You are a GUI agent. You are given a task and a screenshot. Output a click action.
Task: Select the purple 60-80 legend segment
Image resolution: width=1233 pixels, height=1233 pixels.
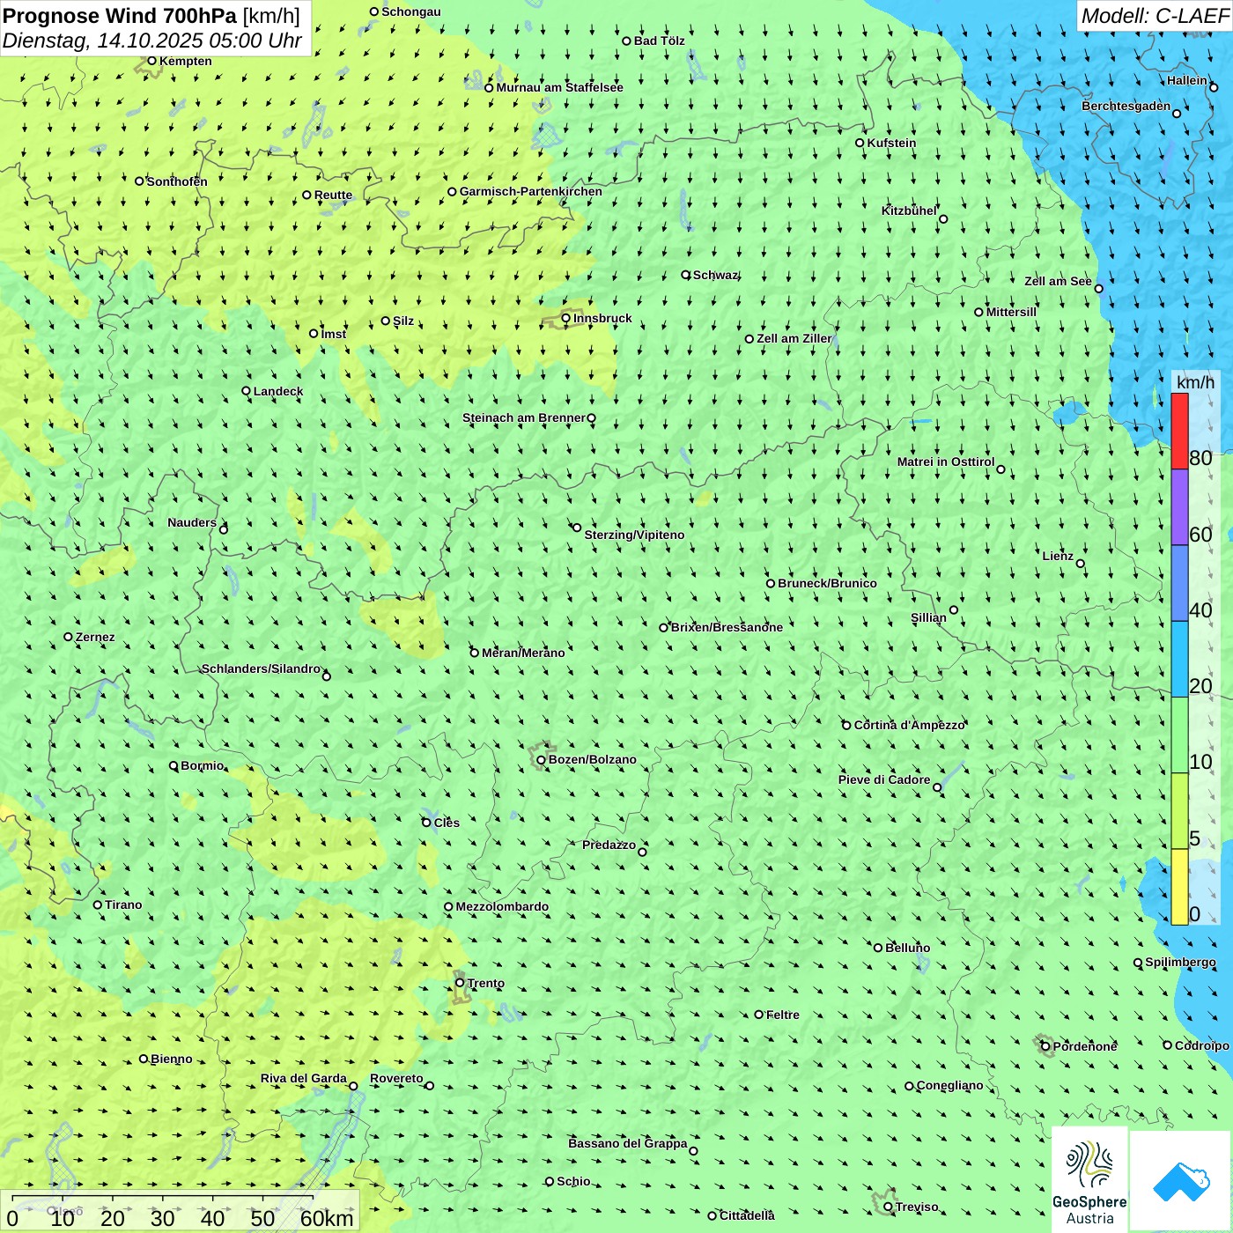1179,507
